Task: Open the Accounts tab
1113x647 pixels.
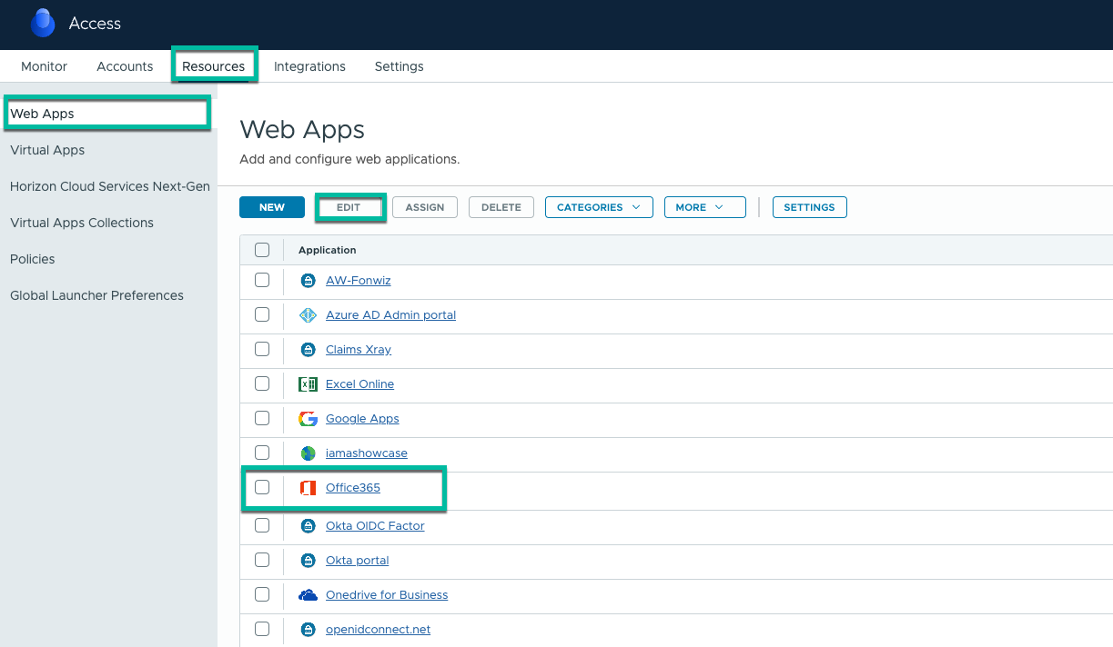Action: tap(125, 66)
